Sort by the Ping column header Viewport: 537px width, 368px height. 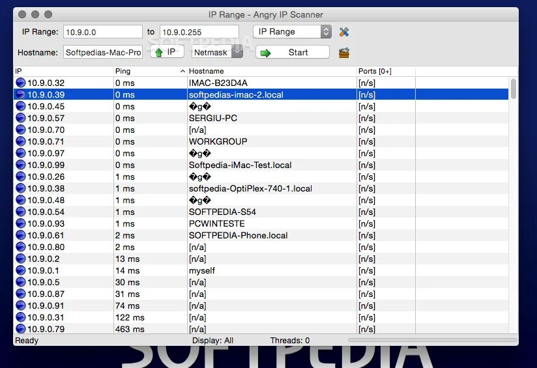[x=151, y=71]
